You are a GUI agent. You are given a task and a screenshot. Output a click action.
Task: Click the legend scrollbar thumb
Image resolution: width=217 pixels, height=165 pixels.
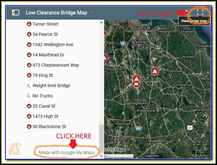101,139
